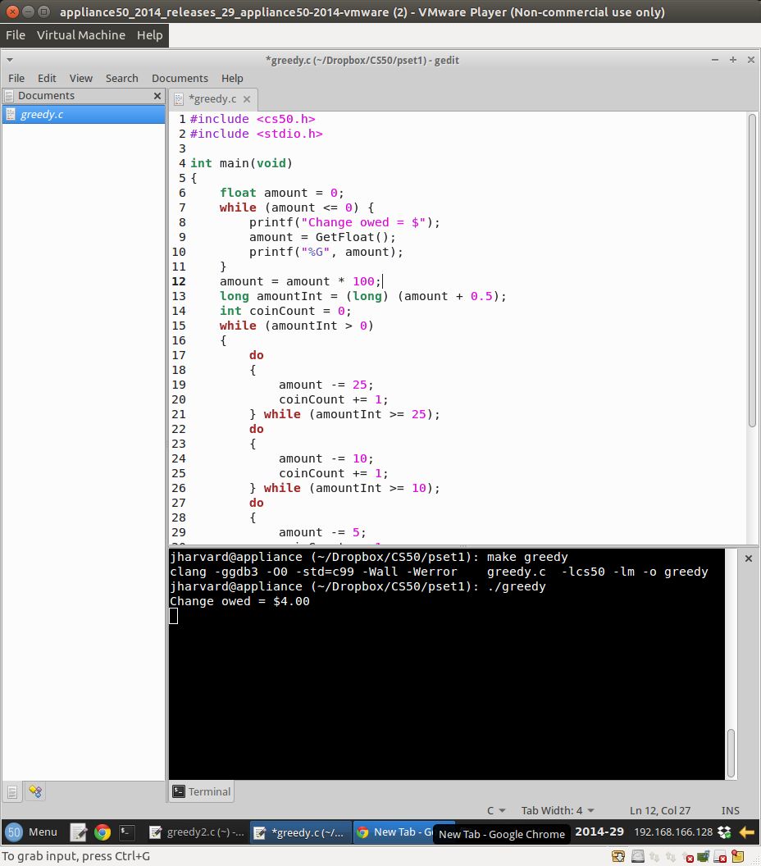The image size is (761, 866).
Task: Click the 'amount = GetFloat();' line
Action: coord(322,237)
